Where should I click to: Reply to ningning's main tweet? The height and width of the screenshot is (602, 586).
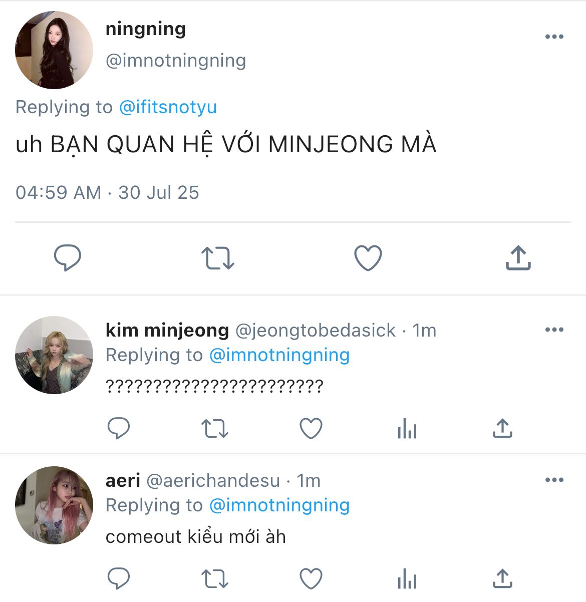coord(68,257)
